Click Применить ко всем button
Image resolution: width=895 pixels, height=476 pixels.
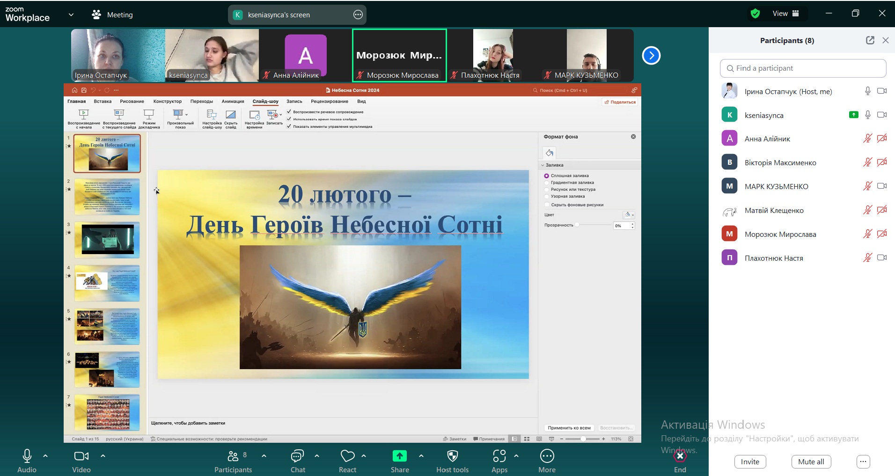click(x=569, y=428)
